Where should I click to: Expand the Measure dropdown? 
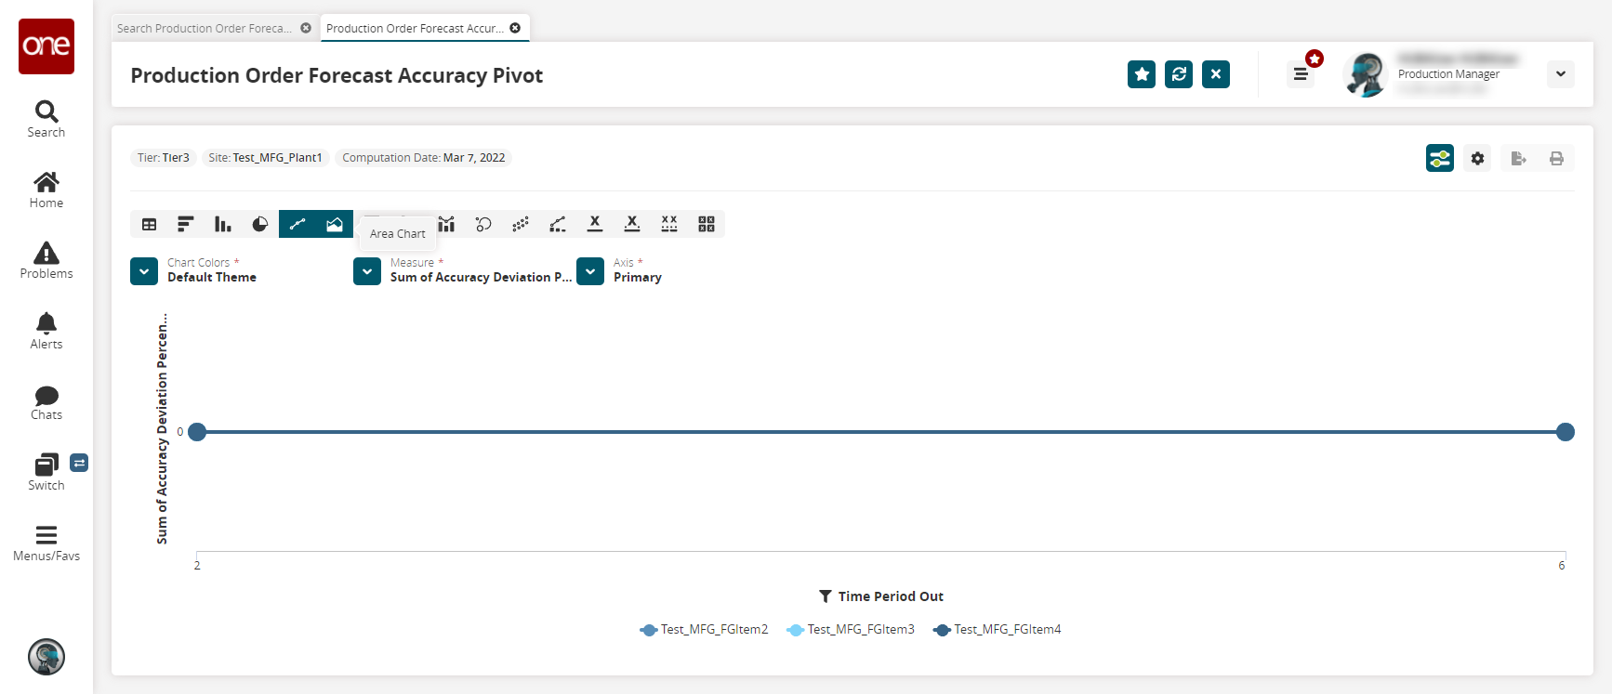coord(367,271)
